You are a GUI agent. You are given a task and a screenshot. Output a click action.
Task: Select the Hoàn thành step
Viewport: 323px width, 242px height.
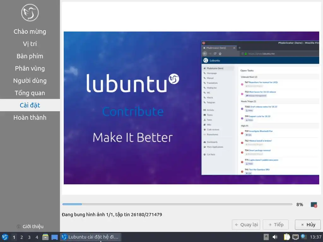(30, 118)
